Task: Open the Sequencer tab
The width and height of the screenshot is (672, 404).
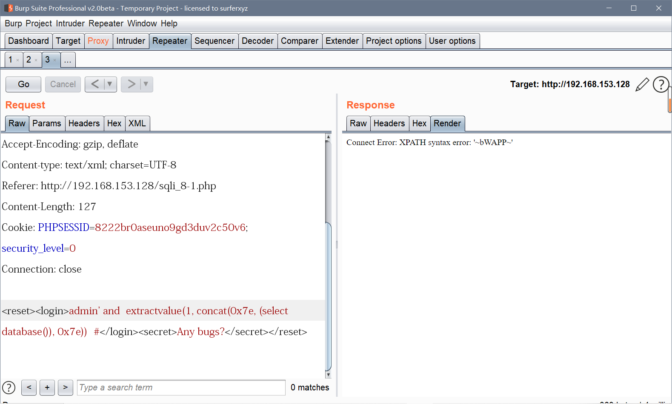Action: tap(214, 41)
